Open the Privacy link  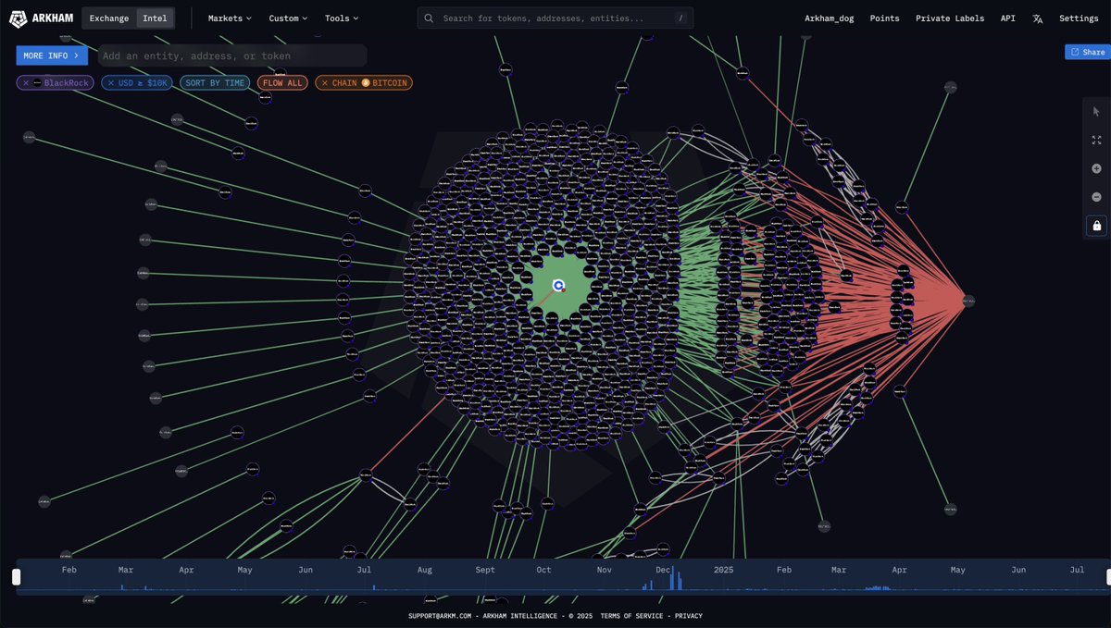click(688, 616)
